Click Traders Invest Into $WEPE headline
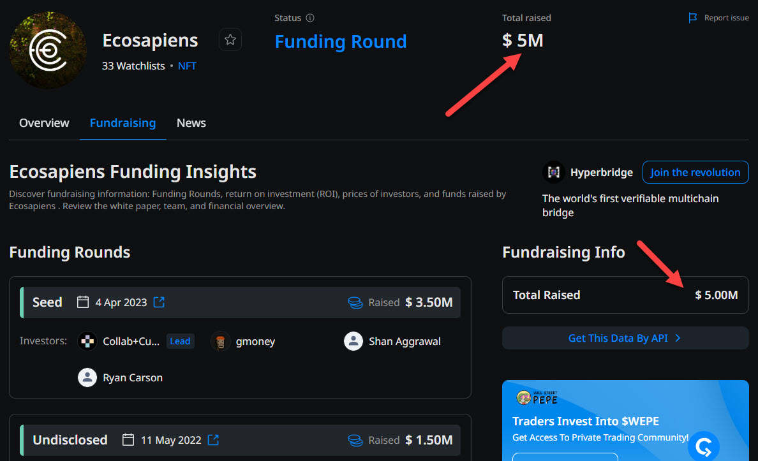758x461 pixels. point(586,421)
